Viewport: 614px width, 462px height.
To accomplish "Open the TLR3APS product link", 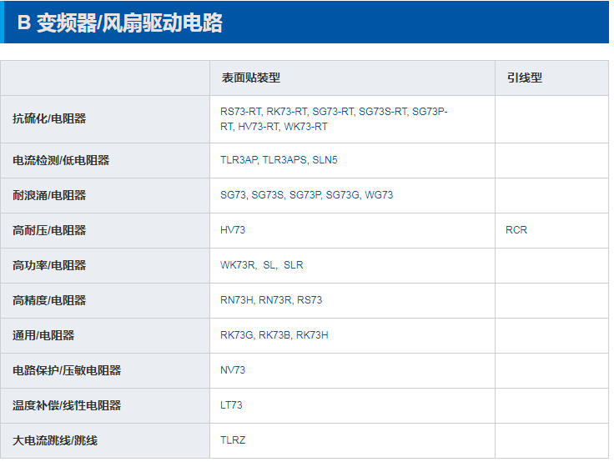I will pos(284,160).
